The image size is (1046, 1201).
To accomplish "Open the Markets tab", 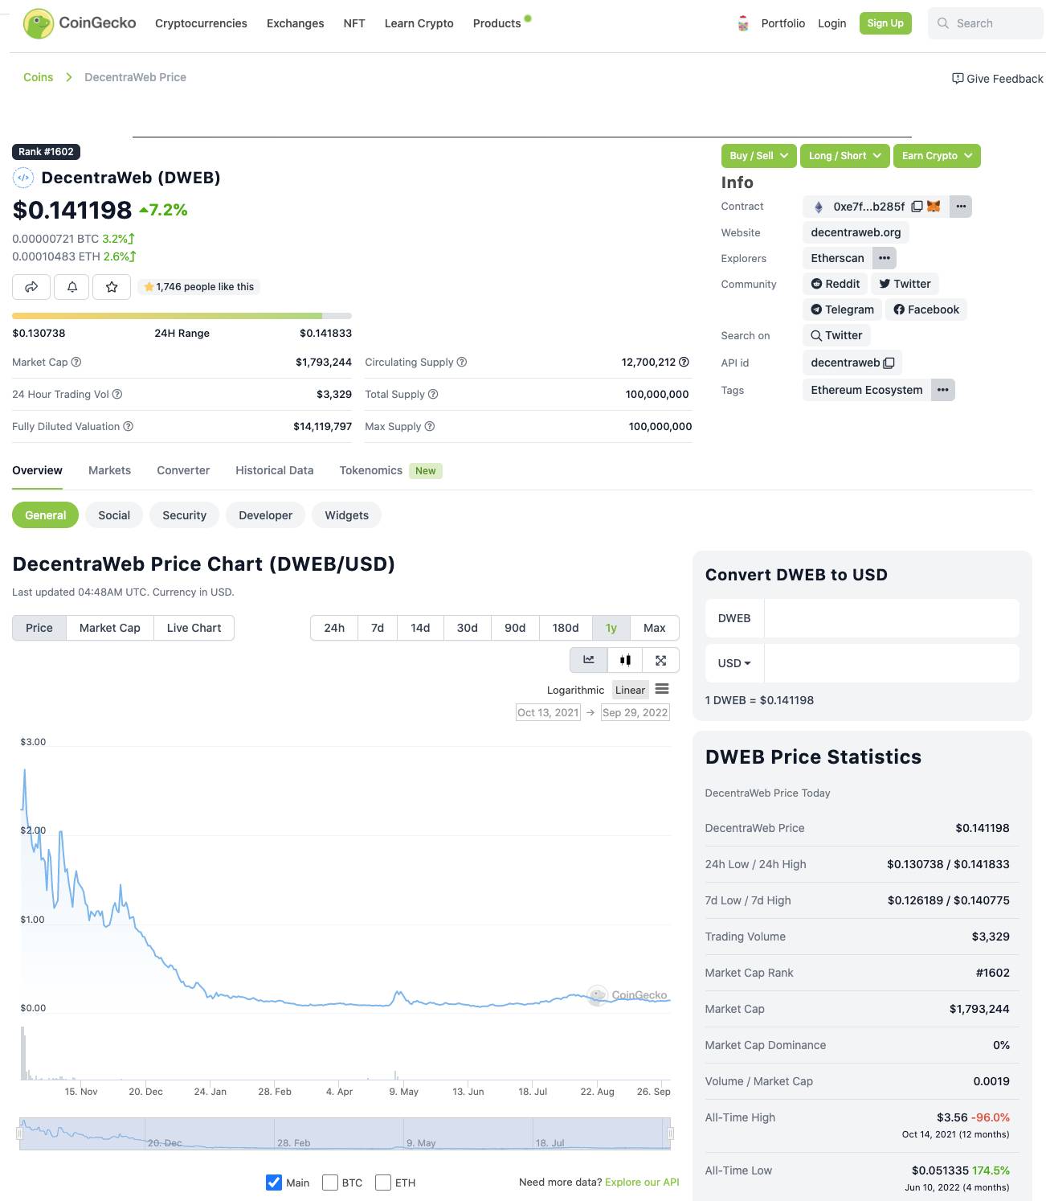I will click(x=109, y=470).
